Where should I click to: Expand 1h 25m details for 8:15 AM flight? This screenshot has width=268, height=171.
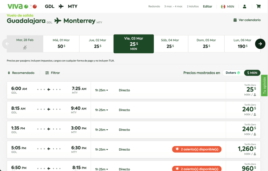pyautogui.click(x=102, y=110)
